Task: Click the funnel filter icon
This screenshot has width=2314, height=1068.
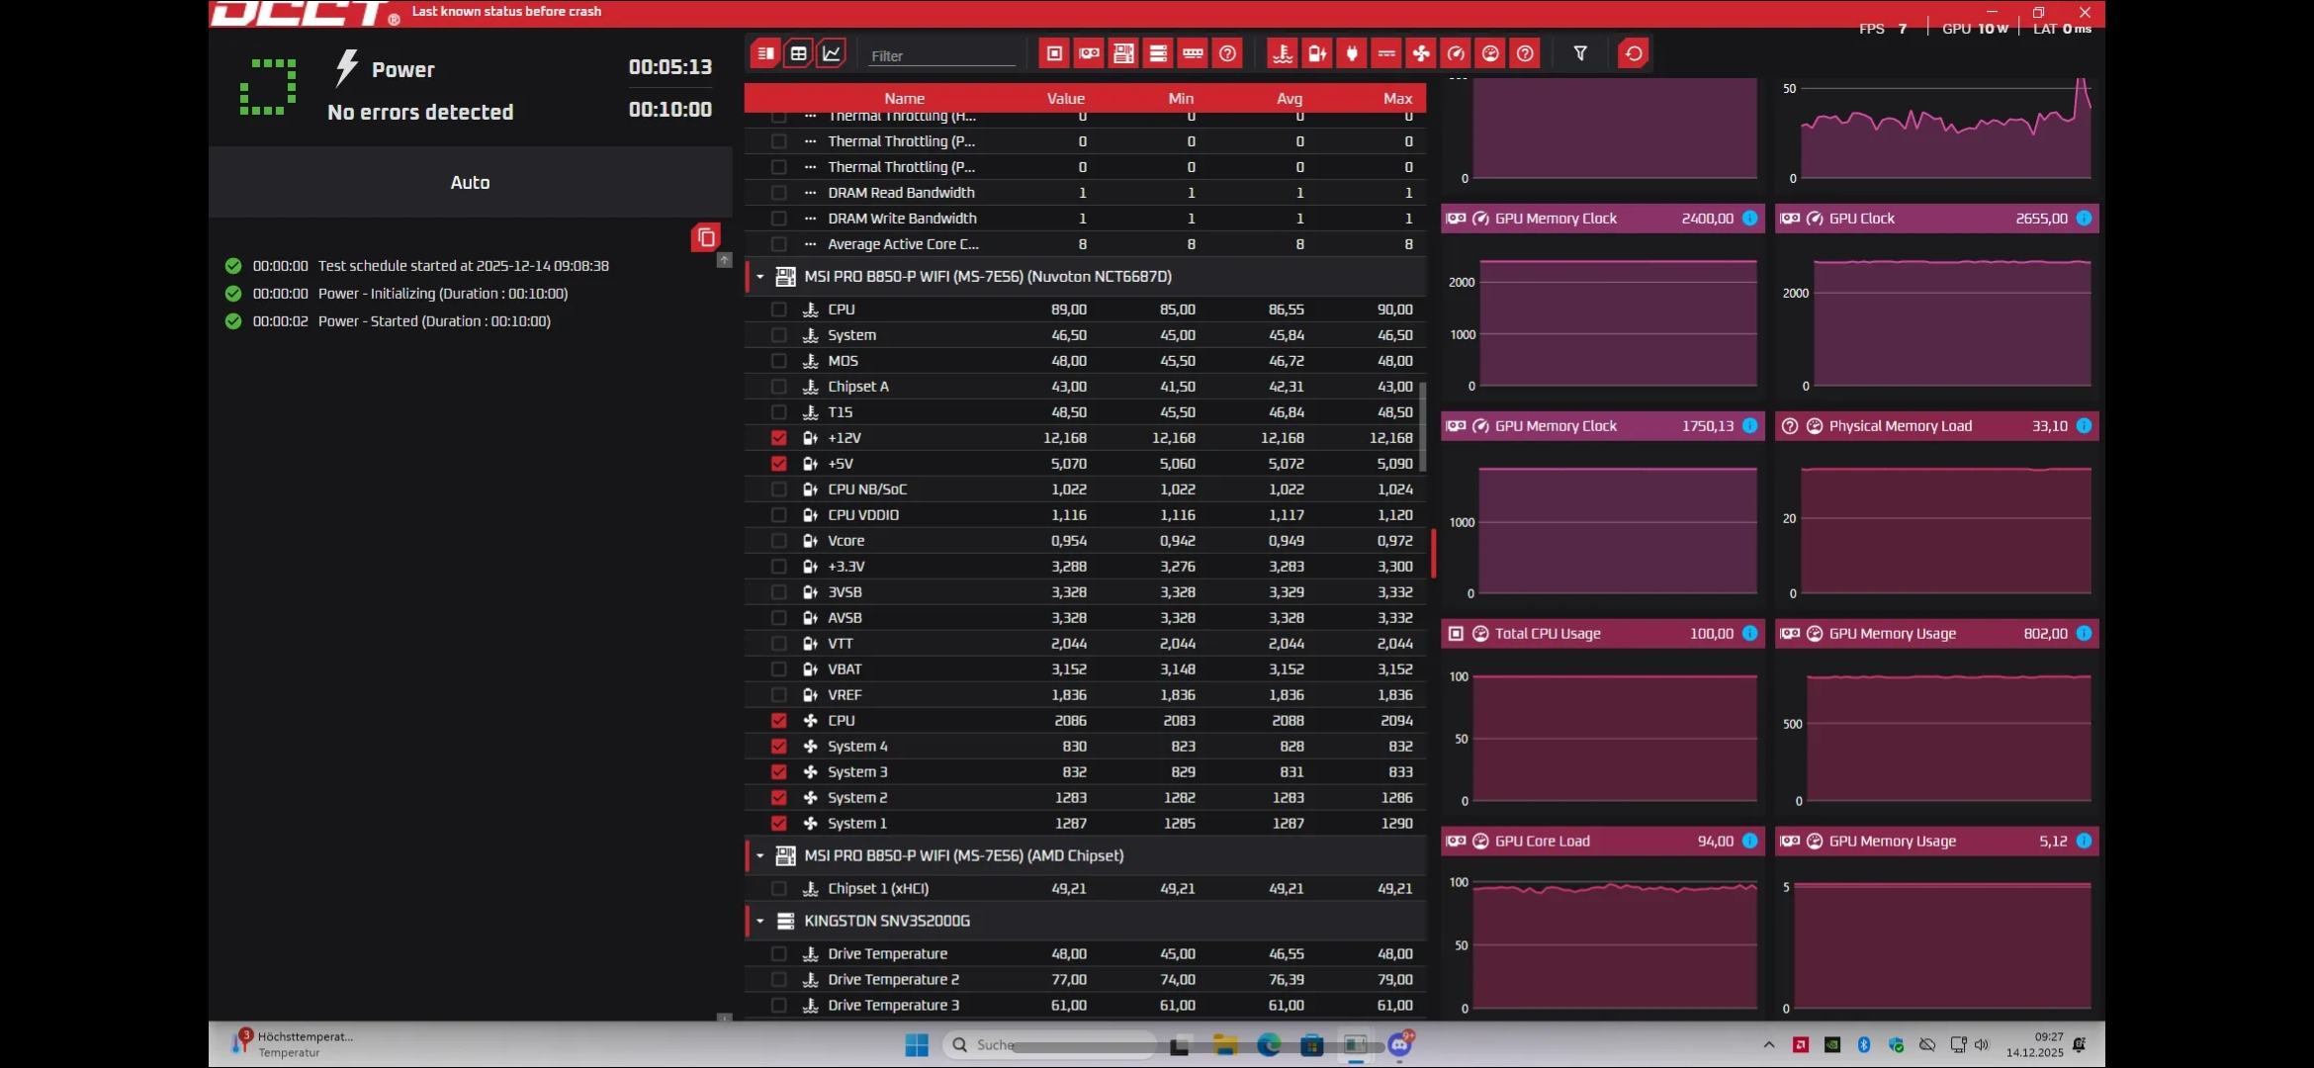Action: click(x=1580, y=53)
